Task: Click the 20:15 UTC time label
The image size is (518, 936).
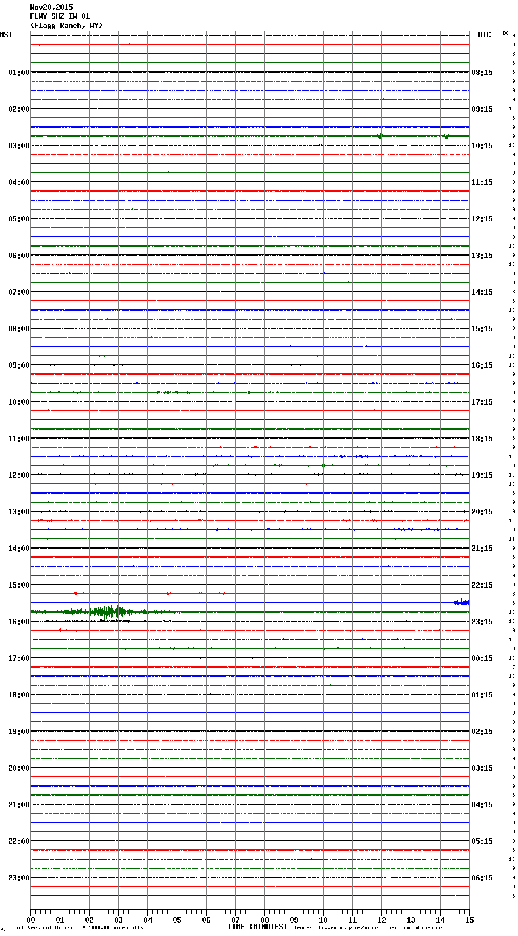Action: pyautogui.click(x=482, y=512)
